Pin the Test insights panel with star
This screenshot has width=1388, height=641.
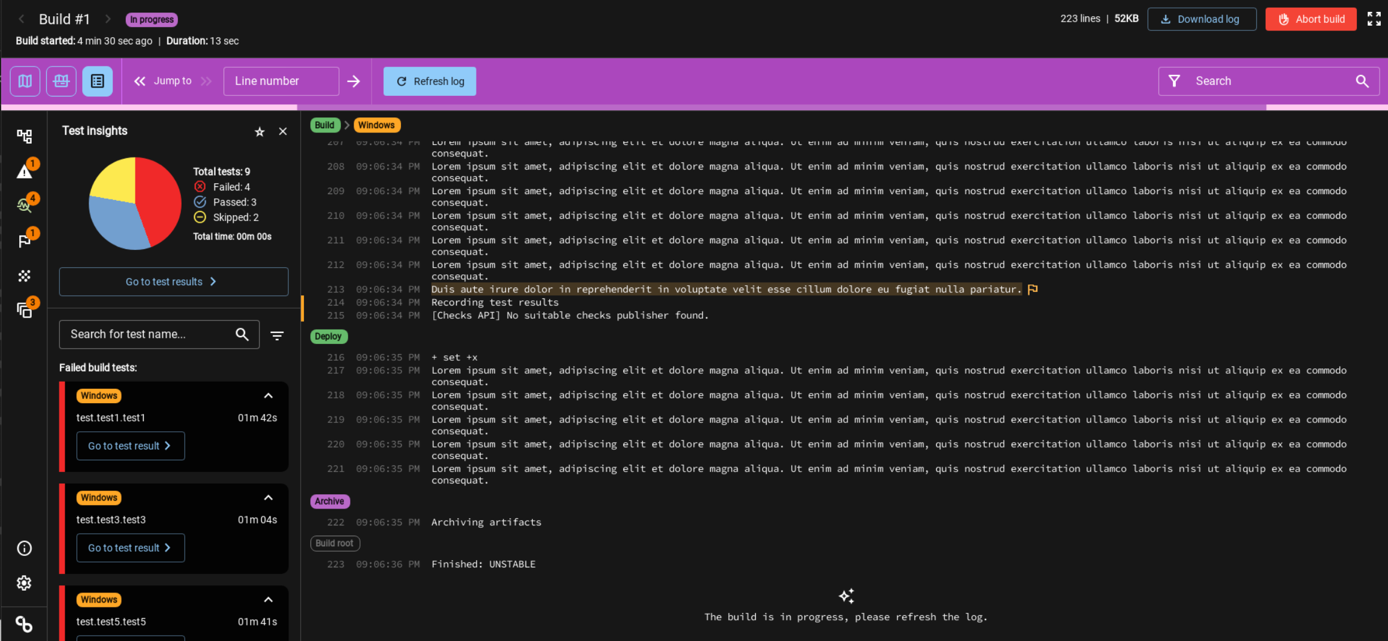point(260,132)
